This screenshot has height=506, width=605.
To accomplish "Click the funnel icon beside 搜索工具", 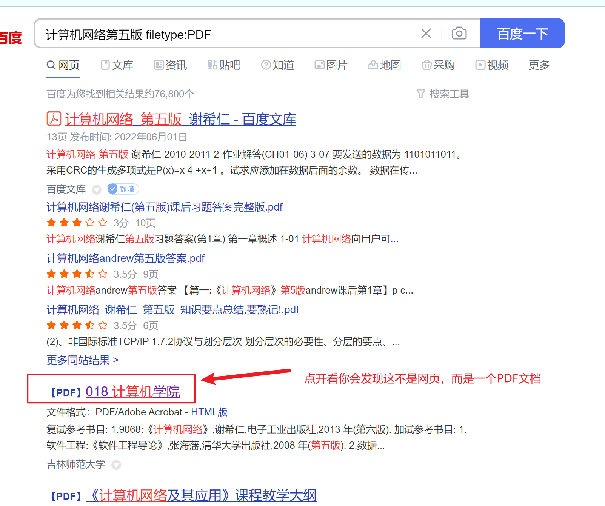I will tap(420, 94).
